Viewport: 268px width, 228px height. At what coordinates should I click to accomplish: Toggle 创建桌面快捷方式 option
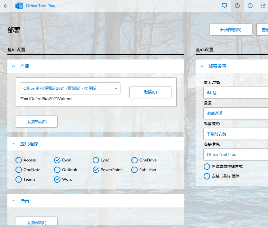(x=207, y=167)
